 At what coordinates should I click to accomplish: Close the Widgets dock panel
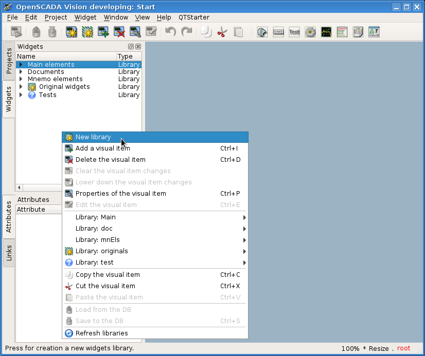click(x=138, y=47)
